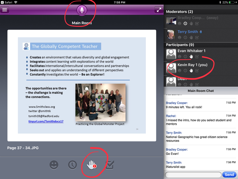Click the Main Room Chat header
This screenshot has width=238, height=179.
(201, 91)
